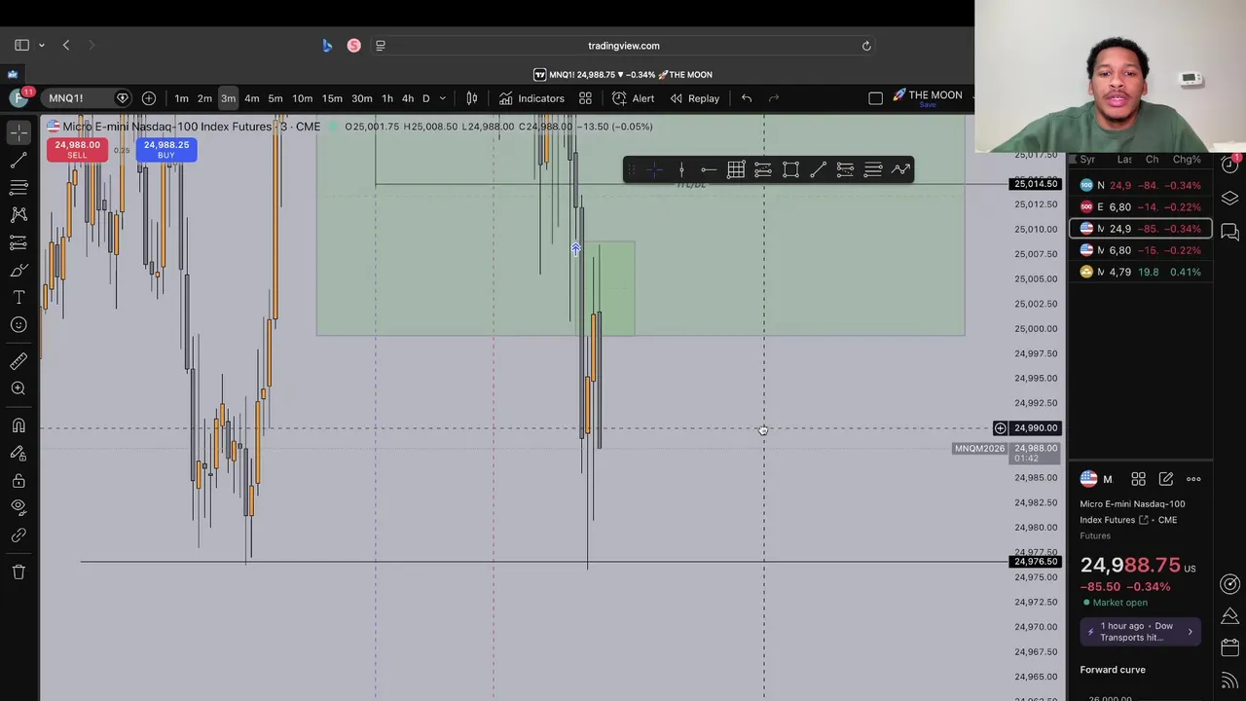
Task: Open the Dow Transports news headline
Action: point(1140,632)
